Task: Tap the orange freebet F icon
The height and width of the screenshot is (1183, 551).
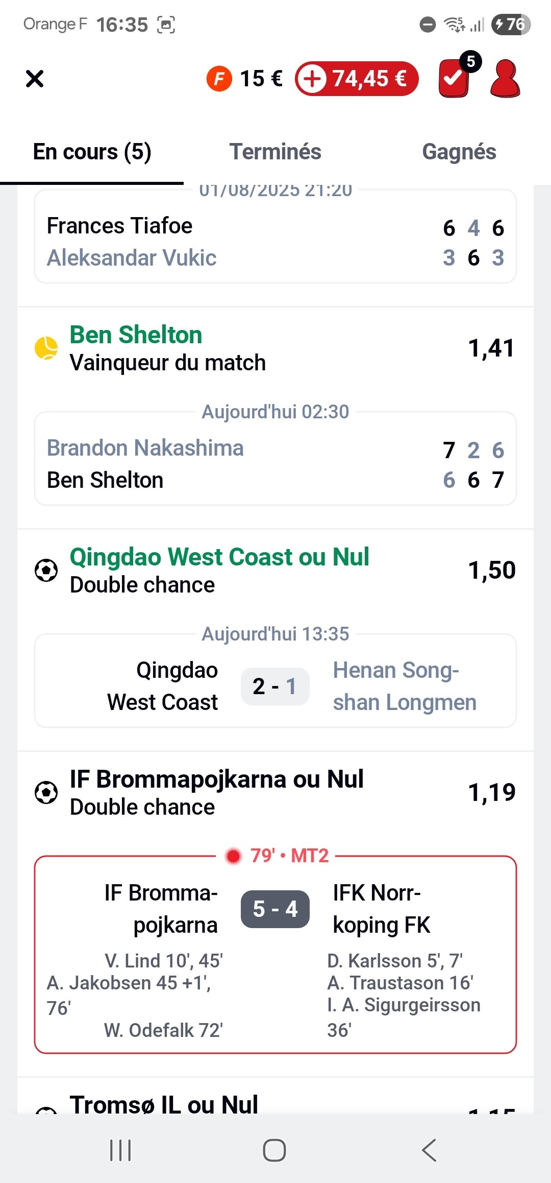Action: tap(219, 79)
